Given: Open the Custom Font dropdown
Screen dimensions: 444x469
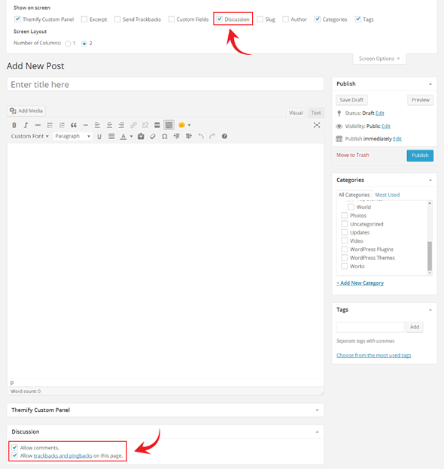Looking at the screenshot, I should click(29, 136).
